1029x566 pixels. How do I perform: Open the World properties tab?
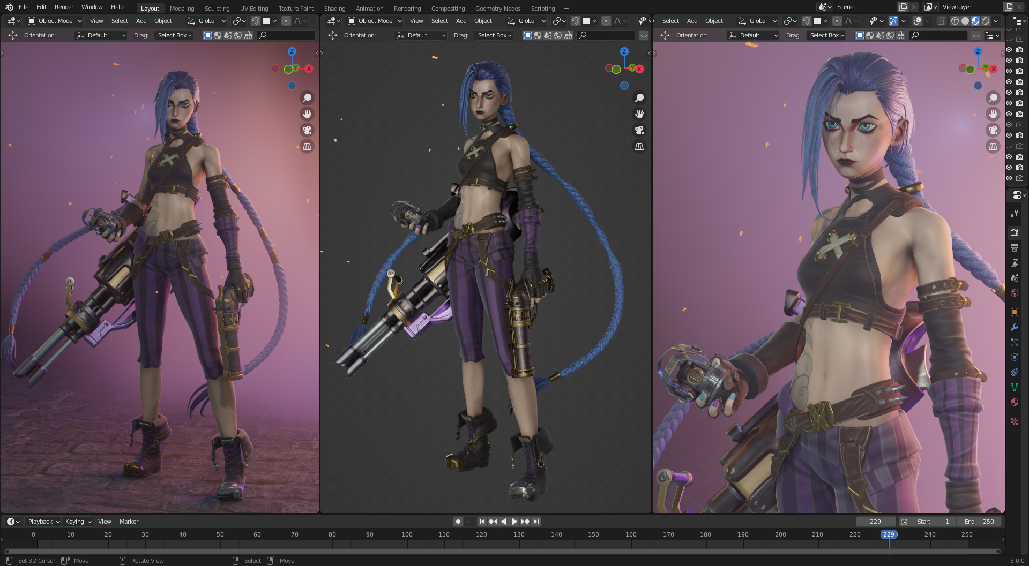coord(1015,293)
